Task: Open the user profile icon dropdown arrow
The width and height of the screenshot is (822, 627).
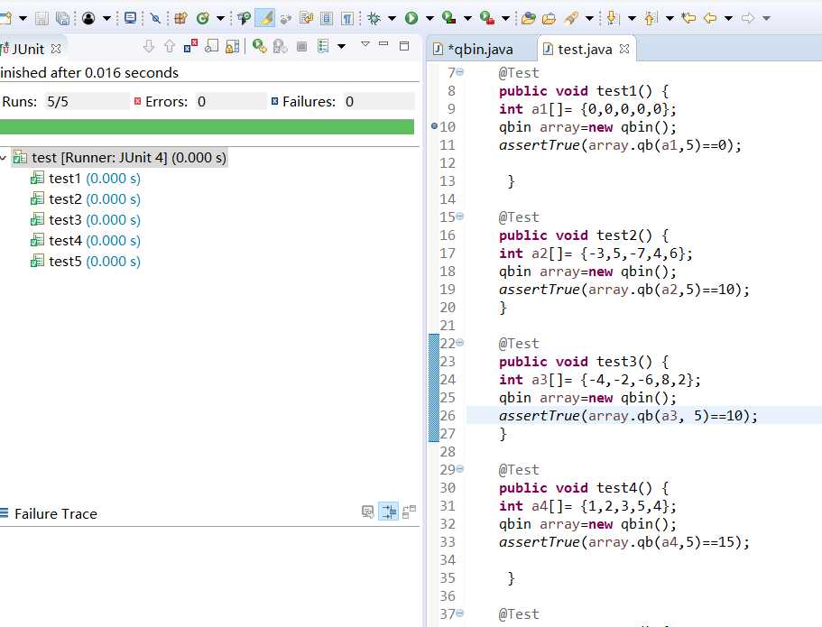Action: 106,18
